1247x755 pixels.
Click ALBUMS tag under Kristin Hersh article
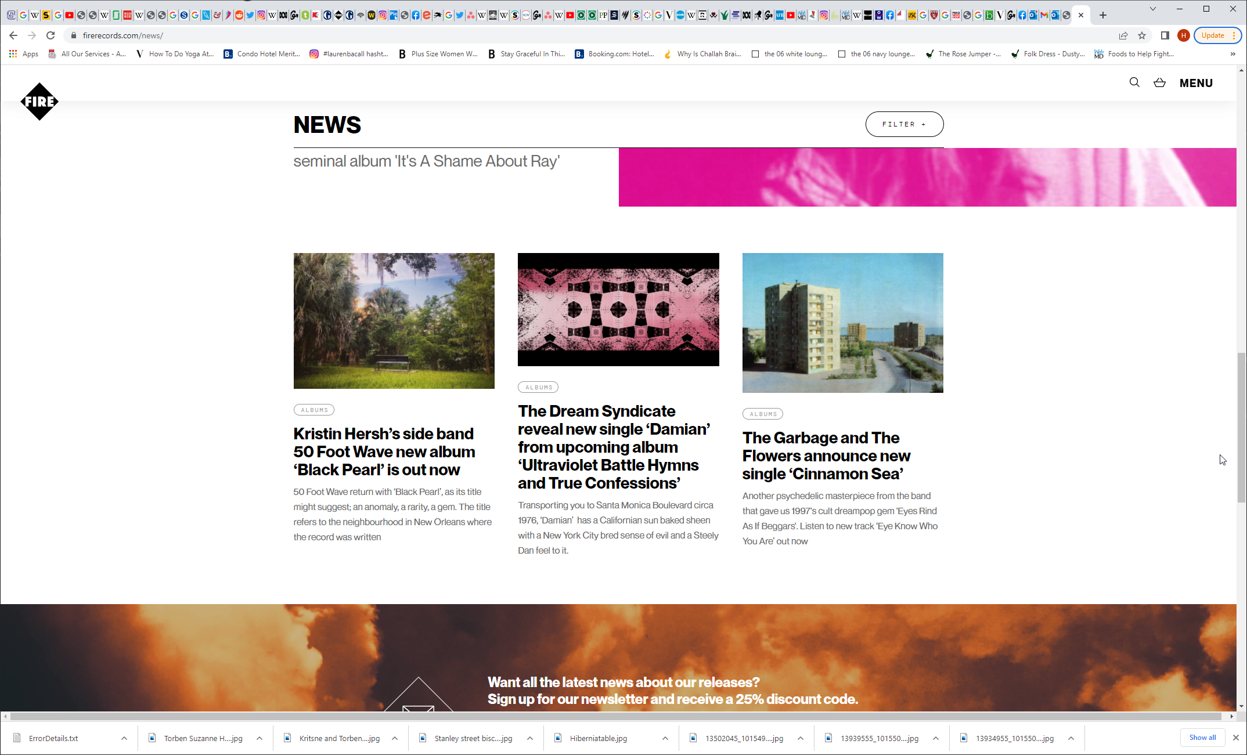tap(314, 410)
